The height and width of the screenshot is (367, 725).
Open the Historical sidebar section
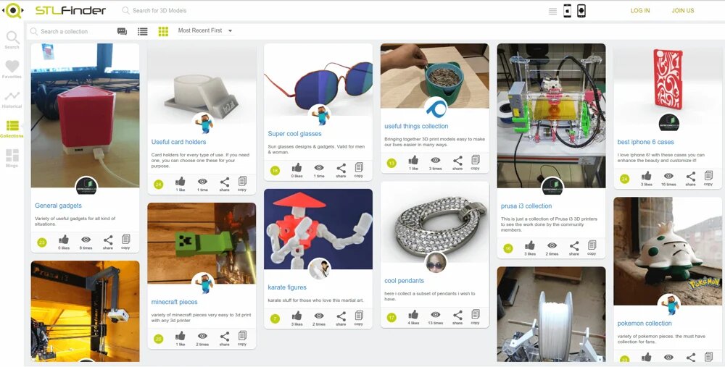(12, 98)
